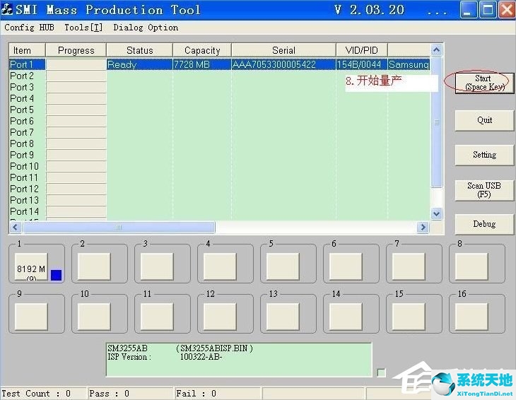Click list scroll up arrow
The width and height of the screenshot is (516, 400).
[x=436, y=49]
